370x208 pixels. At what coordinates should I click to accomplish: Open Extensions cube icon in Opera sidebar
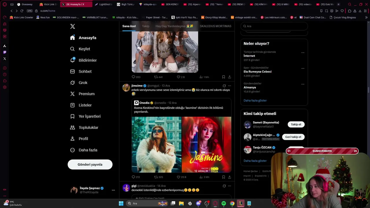pos(5,81)
